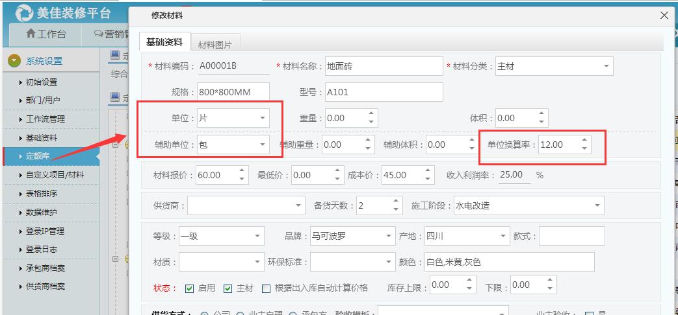Open the 辅助单位 dropdown
Screen dimensions: 678x315
(263, 145)
